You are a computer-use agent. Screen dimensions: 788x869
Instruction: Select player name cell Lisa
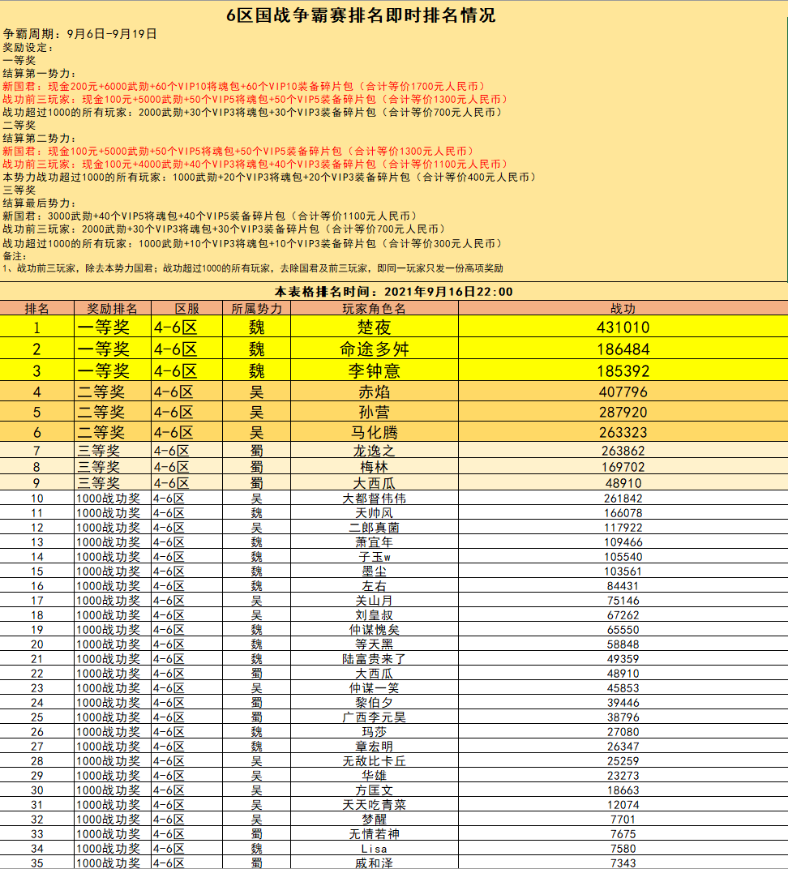(374, 849)
